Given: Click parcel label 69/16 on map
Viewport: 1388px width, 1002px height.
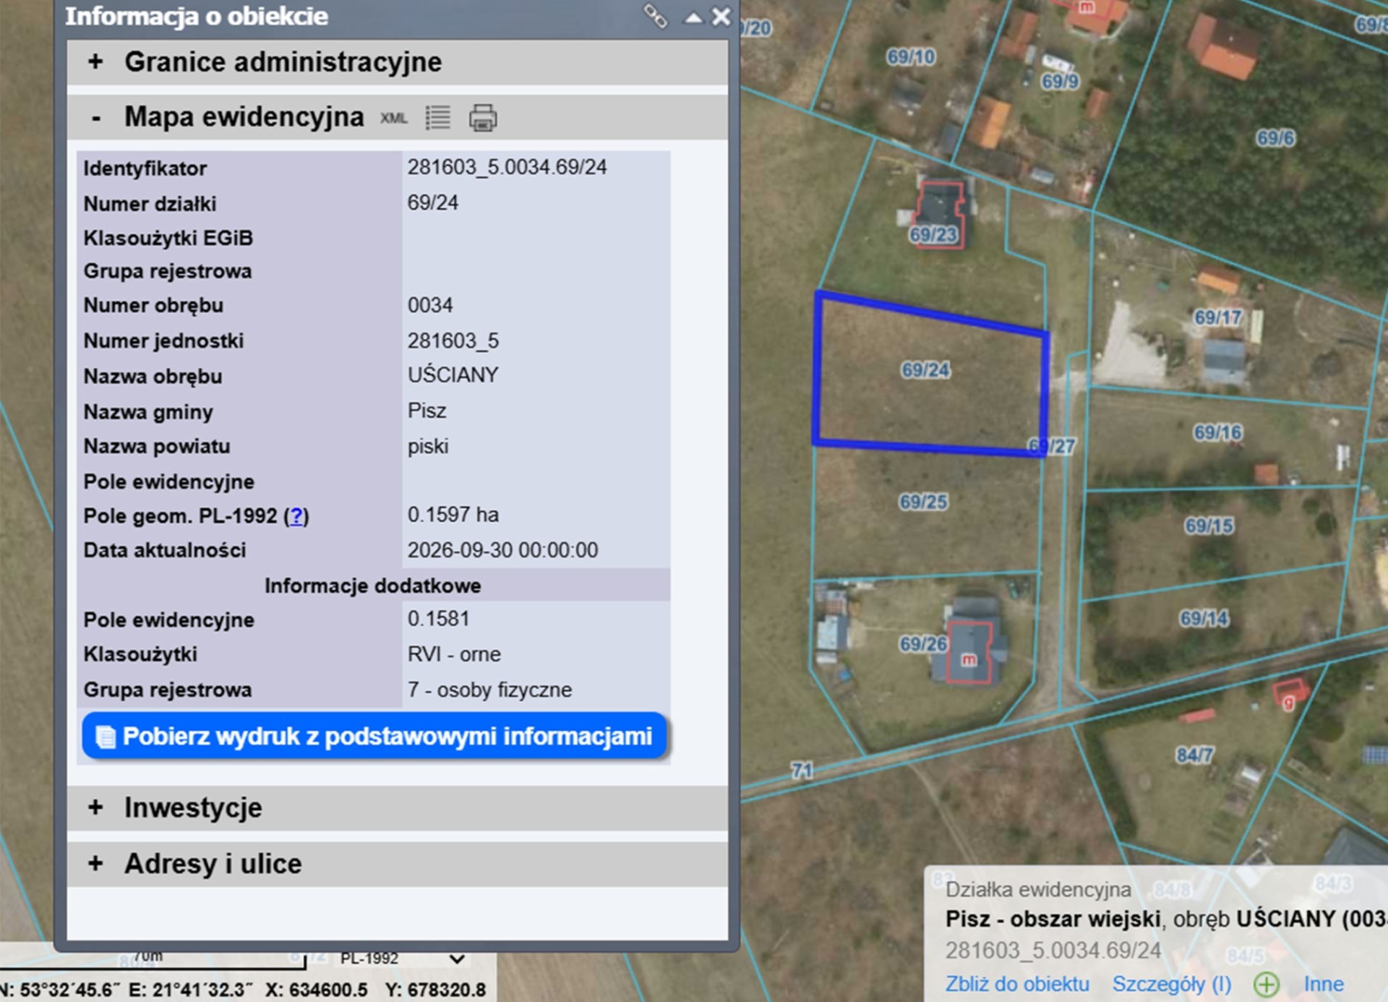Looking at the screenshot, I should (1218, 432).
